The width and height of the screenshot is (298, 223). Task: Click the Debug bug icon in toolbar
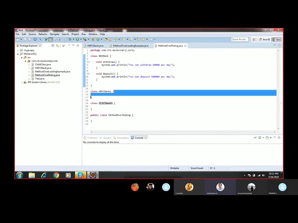click(70, 39)
